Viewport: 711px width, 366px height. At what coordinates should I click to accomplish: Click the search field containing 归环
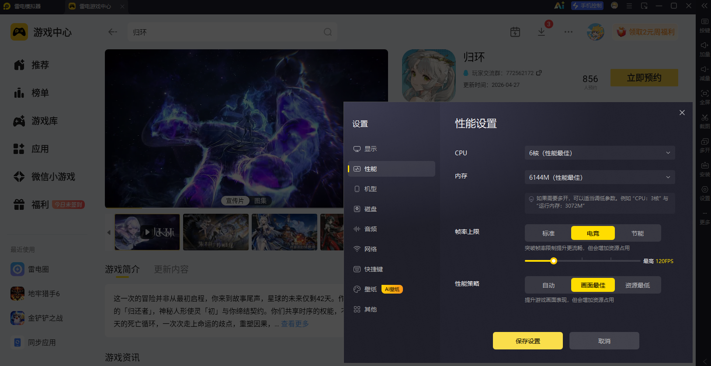(232, 32)
